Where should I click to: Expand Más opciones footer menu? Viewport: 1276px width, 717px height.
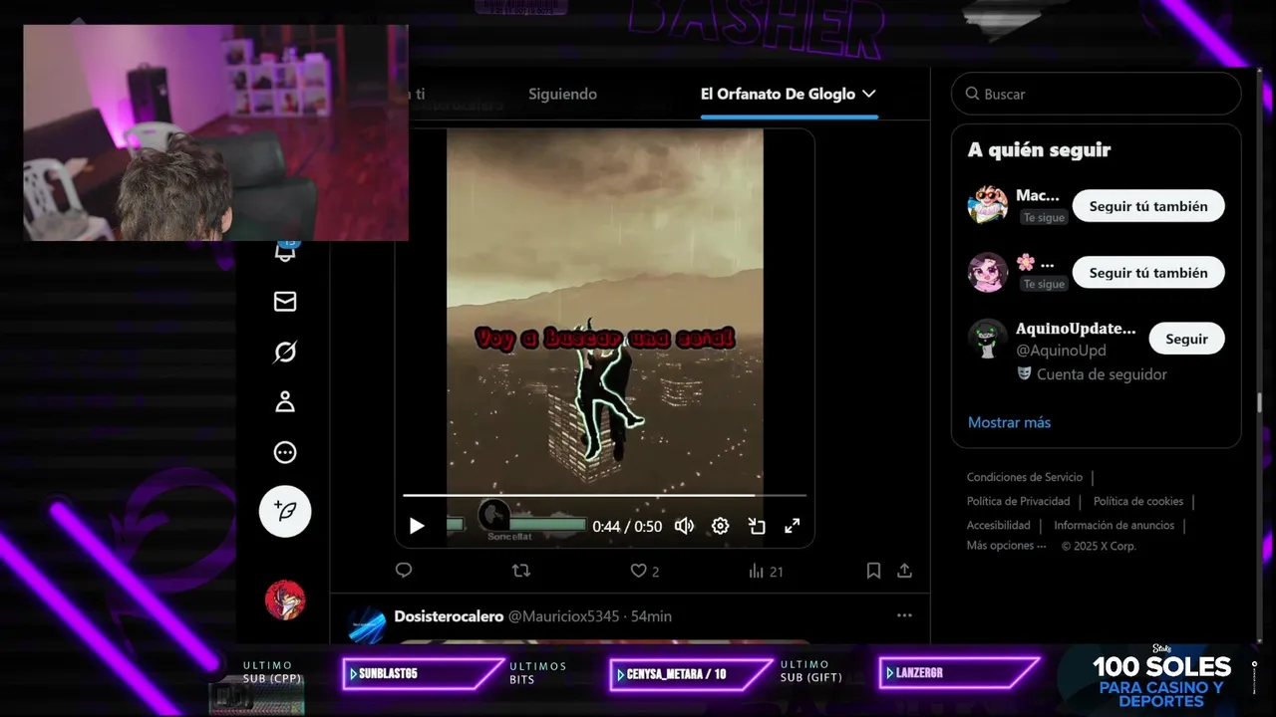1006,546
